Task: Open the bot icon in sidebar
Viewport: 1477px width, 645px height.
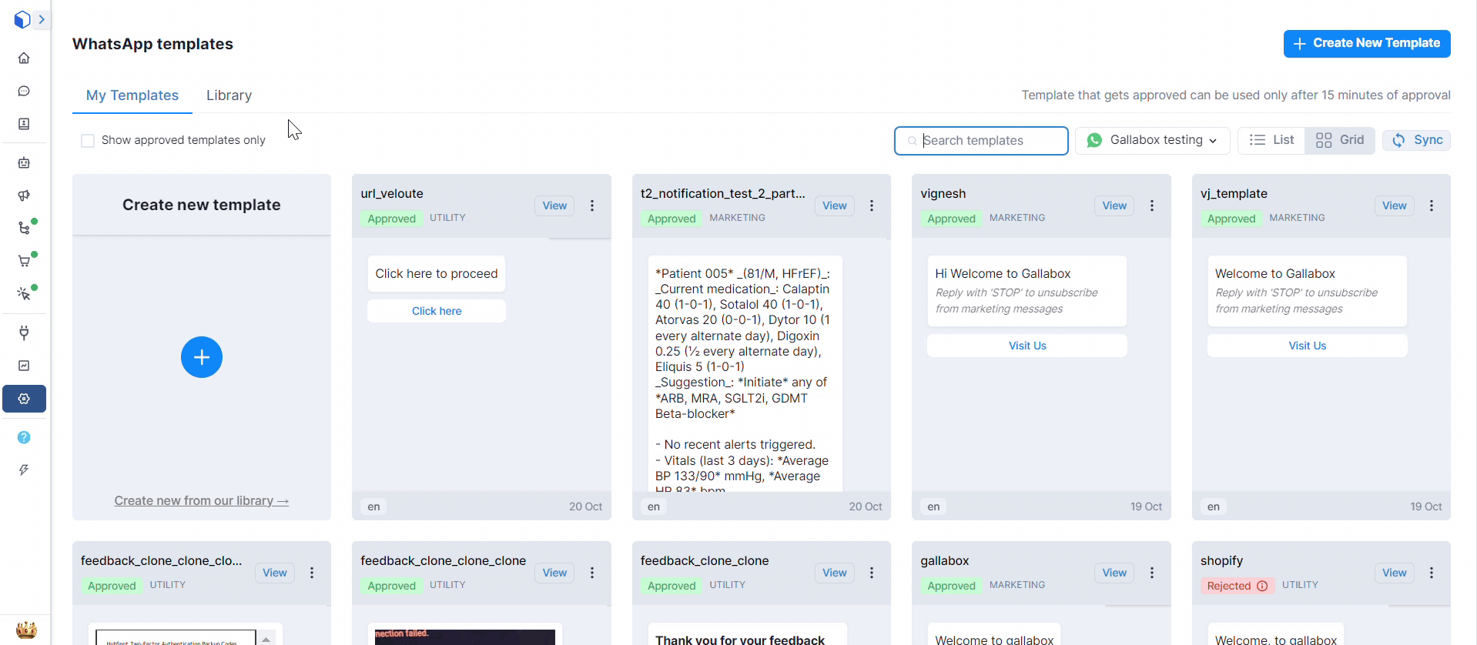Action: pyautogui.click(x=24, y=163)
